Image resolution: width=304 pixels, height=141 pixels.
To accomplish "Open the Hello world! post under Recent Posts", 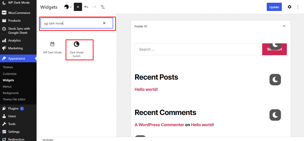I will (x=146, y=89).
